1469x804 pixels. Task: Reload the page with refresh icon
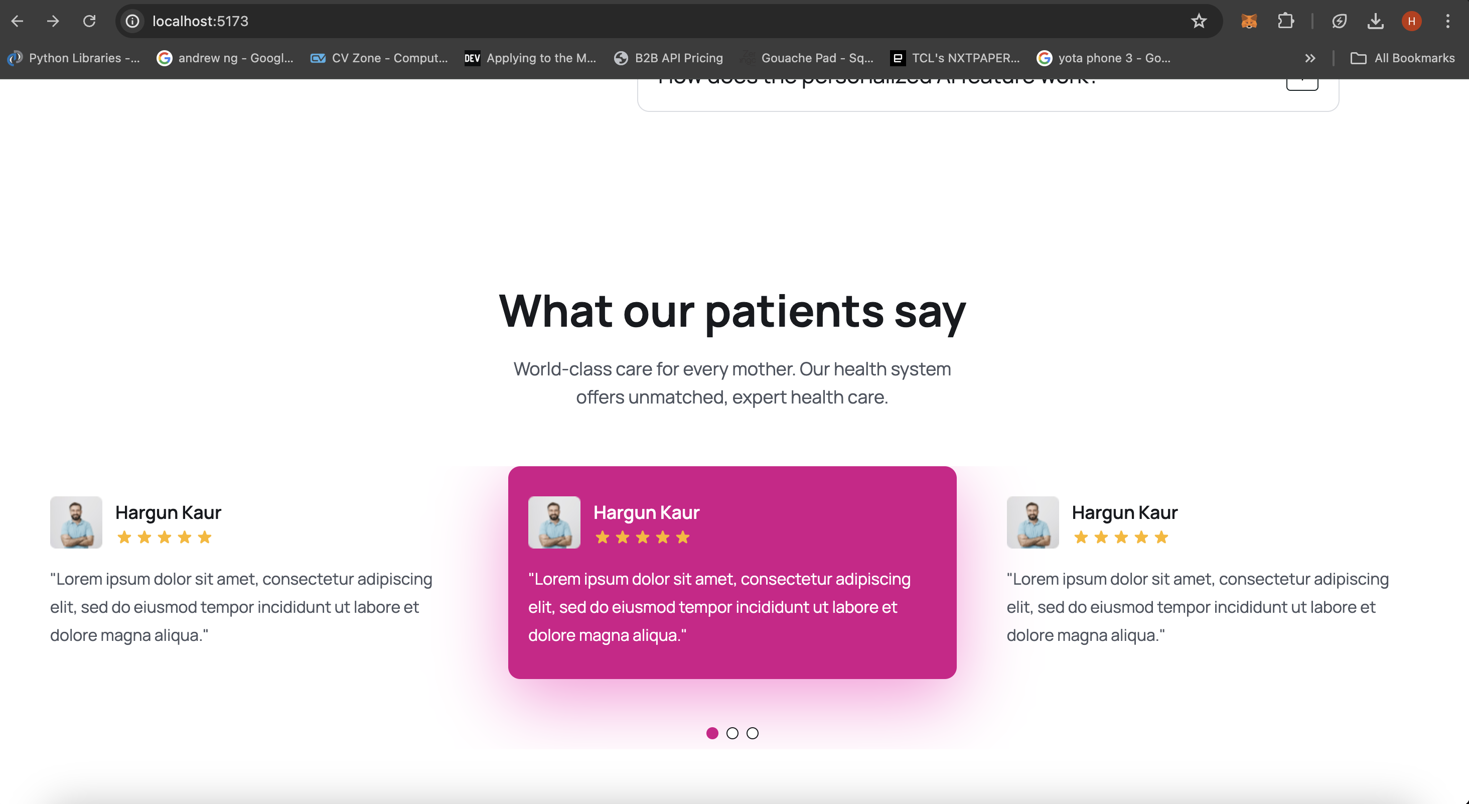pos(89,21)
